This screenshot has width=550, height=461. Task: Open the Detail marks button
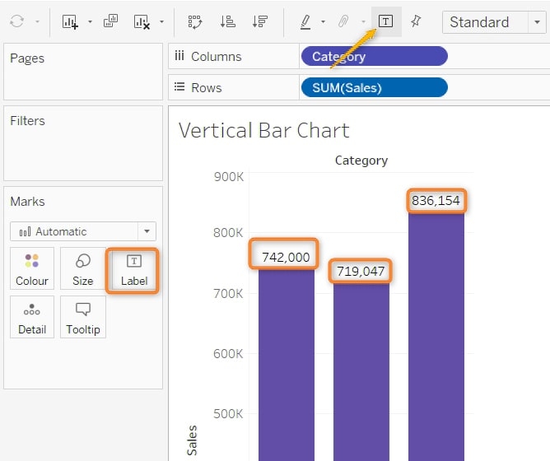[x=32, y=318]
